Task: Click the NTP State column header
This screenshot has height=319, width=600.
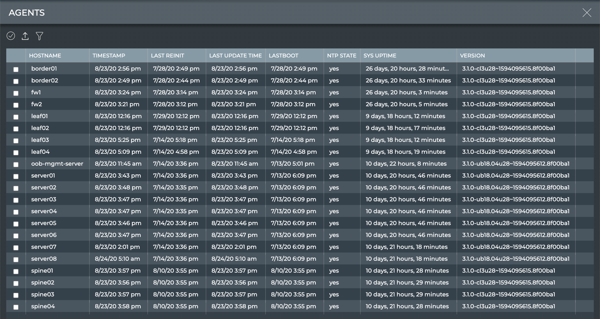Action: tap(342, 55)
